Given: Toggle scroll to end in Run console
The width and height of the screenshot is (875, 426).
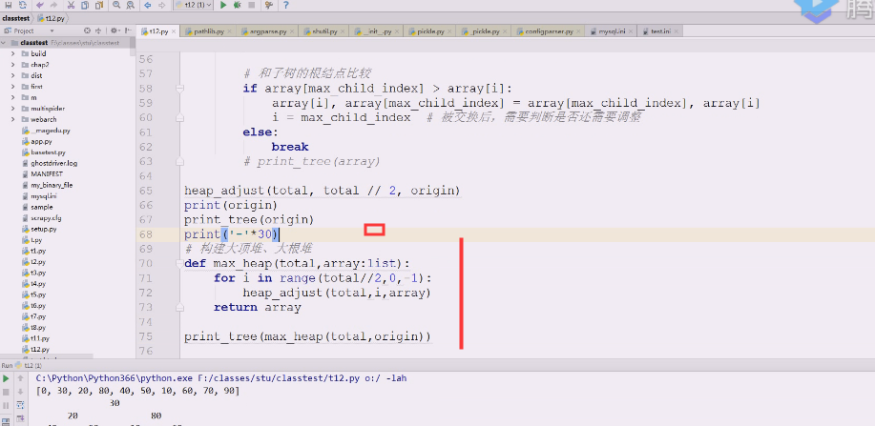Looking at the screenshot, I should (21, 418).
